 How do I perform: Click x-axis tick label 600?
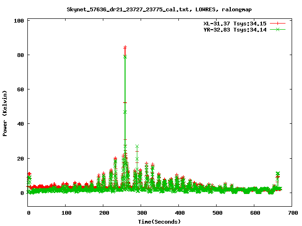pos(255,213)
